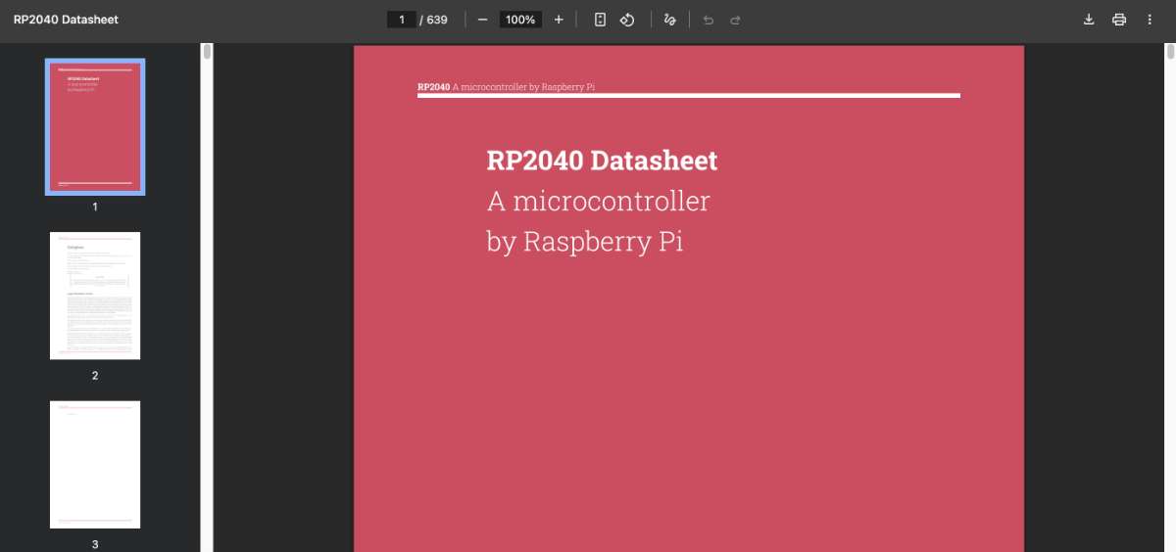Click the '2' label under second thumbnail

(x=95, y=375)
